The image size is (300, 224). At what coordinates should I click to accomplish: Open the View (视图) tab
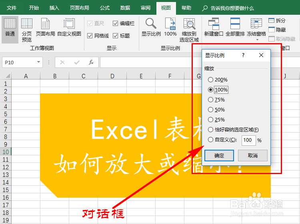166,8
